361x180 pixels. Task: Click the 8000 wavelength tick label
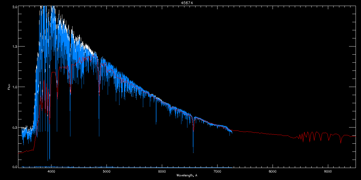(x=273, y=171)
